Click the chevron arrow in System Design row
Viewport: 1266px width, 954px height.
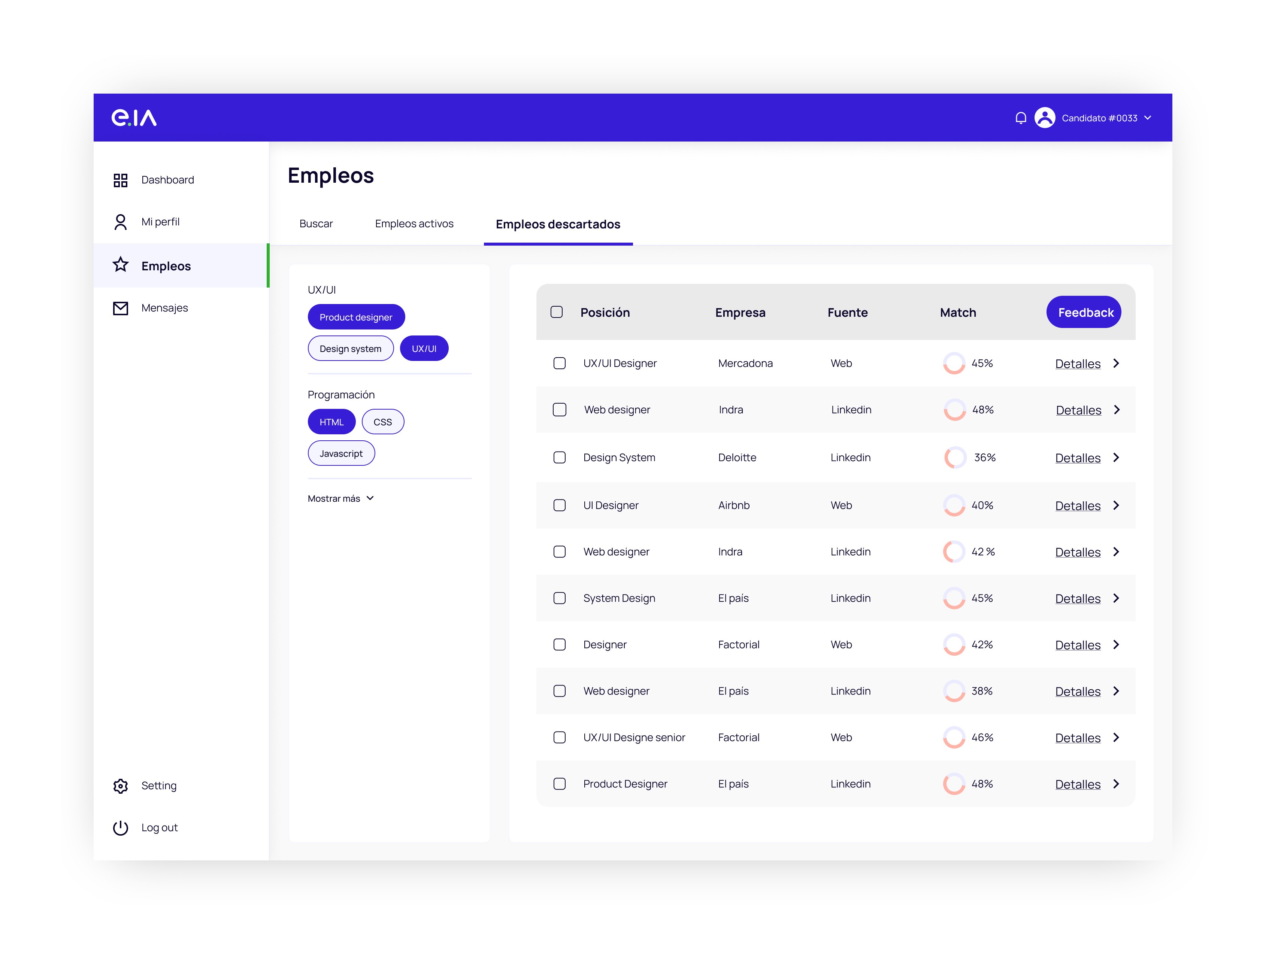1116,598
